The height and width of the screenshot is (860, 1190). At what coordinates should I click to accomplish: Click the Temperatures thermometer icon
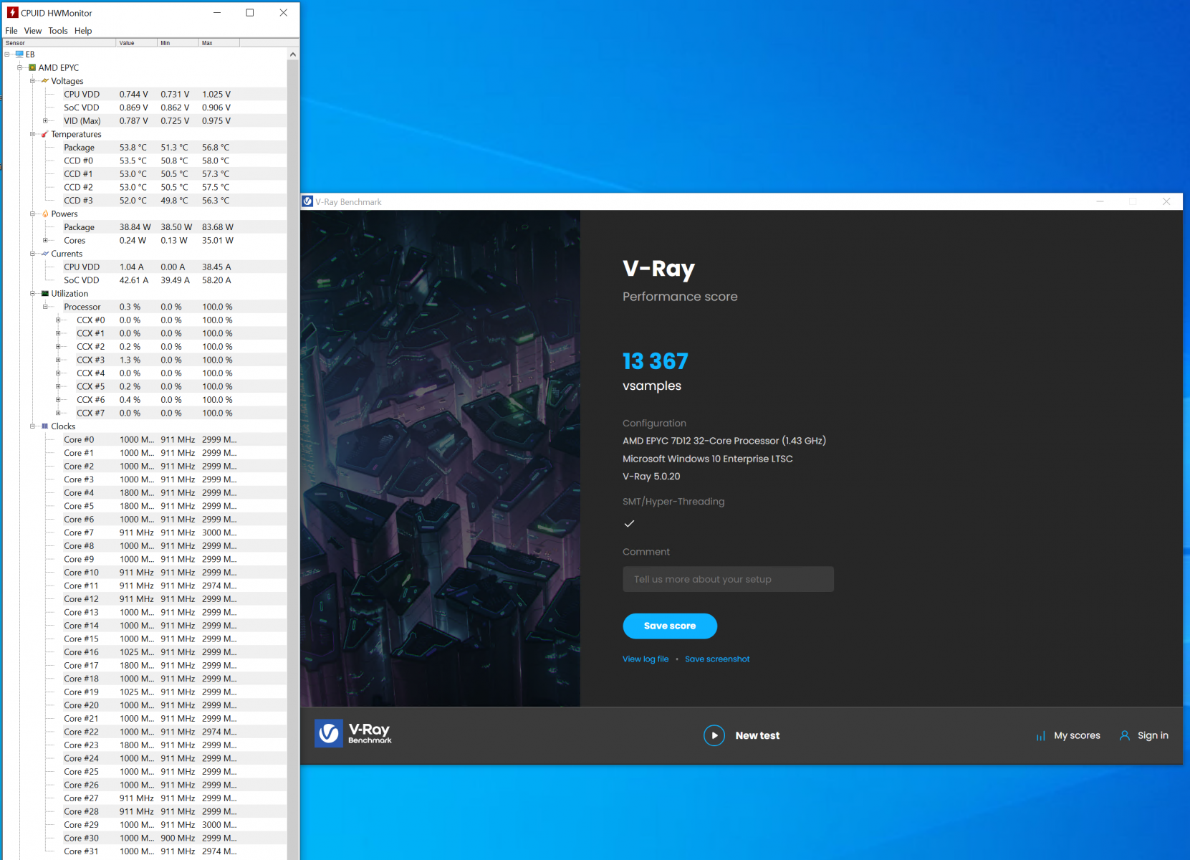(45, 134)
